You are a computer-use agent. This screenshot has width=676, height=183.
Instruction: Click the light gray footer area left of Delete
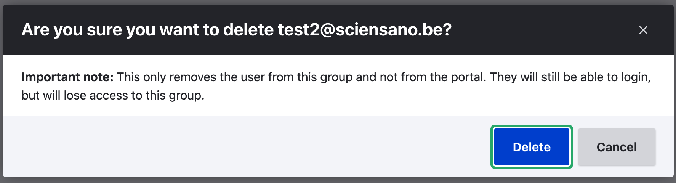pyautogui.click(x=244, y=147)
